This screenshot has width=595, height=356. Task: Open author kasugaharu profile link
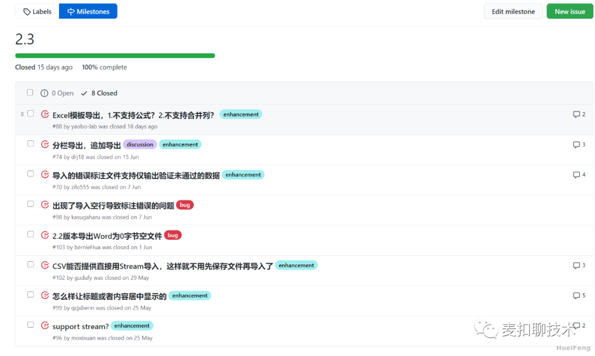(x=86, y=217)
